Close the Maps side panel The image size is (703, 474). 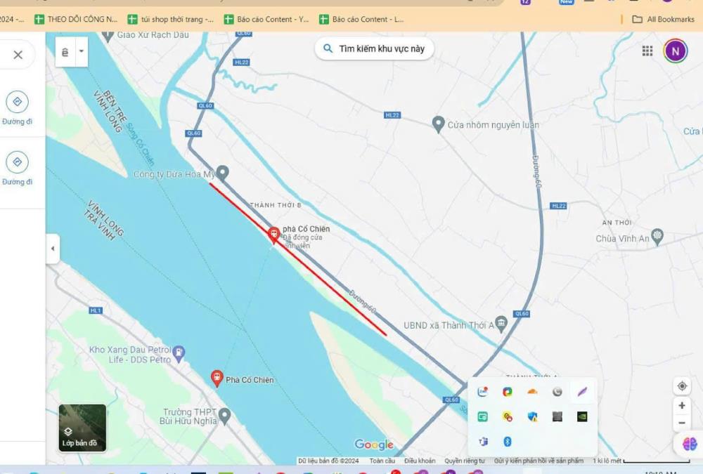[x=18, y=55]
